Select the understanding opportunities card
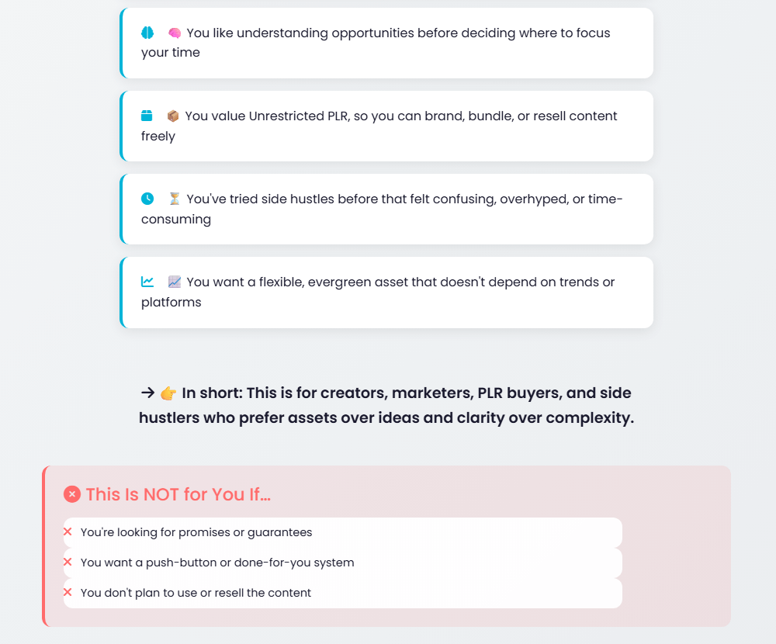Image resolution: width=776 pixels, height=644 pixels. click(x=387, y=43)
